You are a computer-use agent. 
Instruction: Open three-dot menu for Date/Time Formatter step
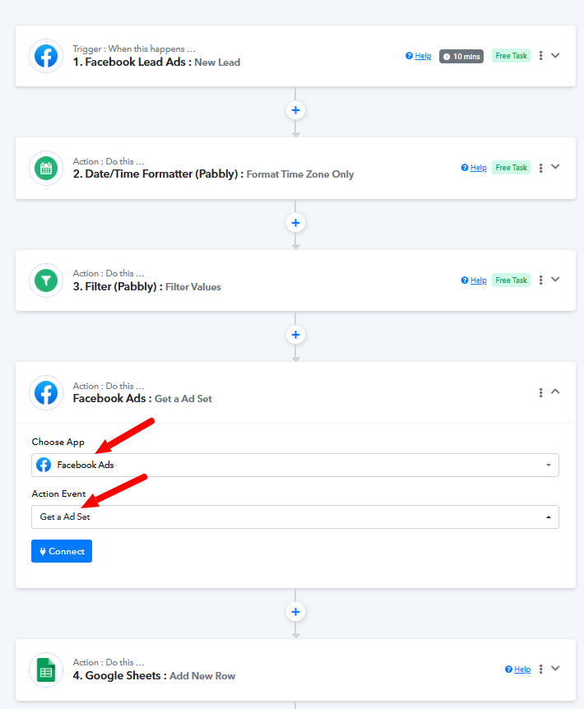540,168
